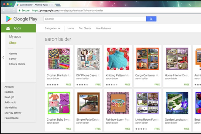Image resolution: width=201 pixels, height=134 pixels.
Task: Click the star rating on Living Room Furniture
Action: 141,129
